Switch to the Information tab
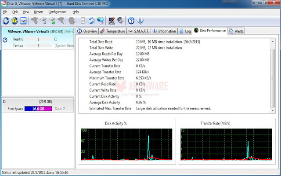Image resolution: width=281 pixels, height=176 pixels. [x=164, y=31]
